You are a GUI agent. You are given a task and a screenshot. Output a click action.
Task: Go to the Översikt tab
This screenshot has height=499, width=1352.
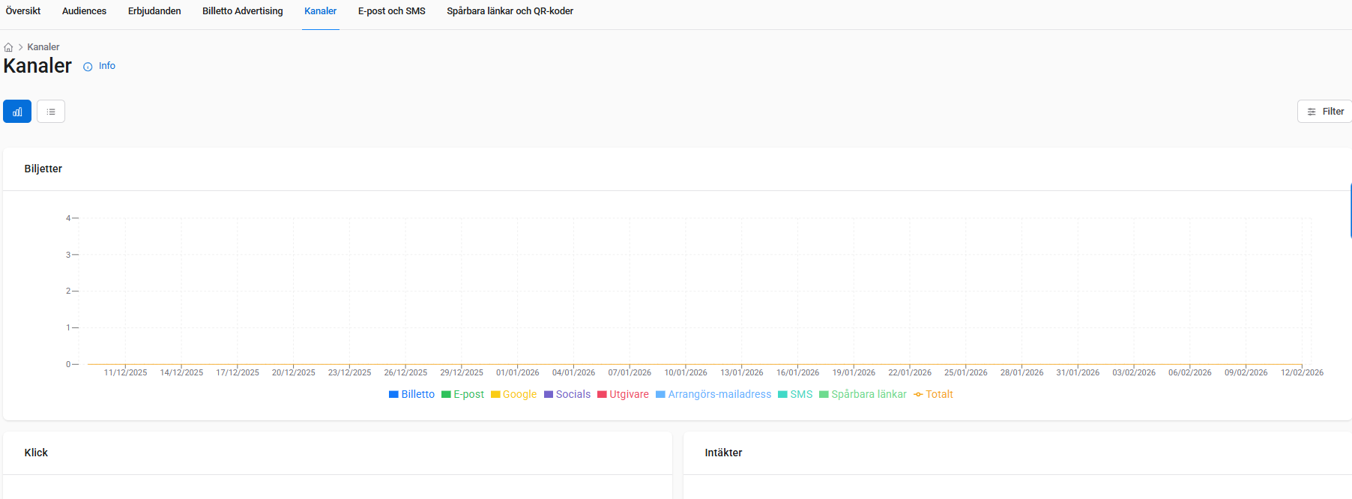[x=23, y=11]
